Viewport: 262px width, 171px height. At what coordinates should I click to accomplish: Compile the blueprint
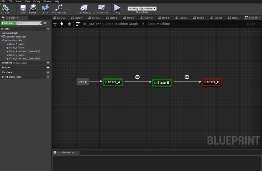5,9
